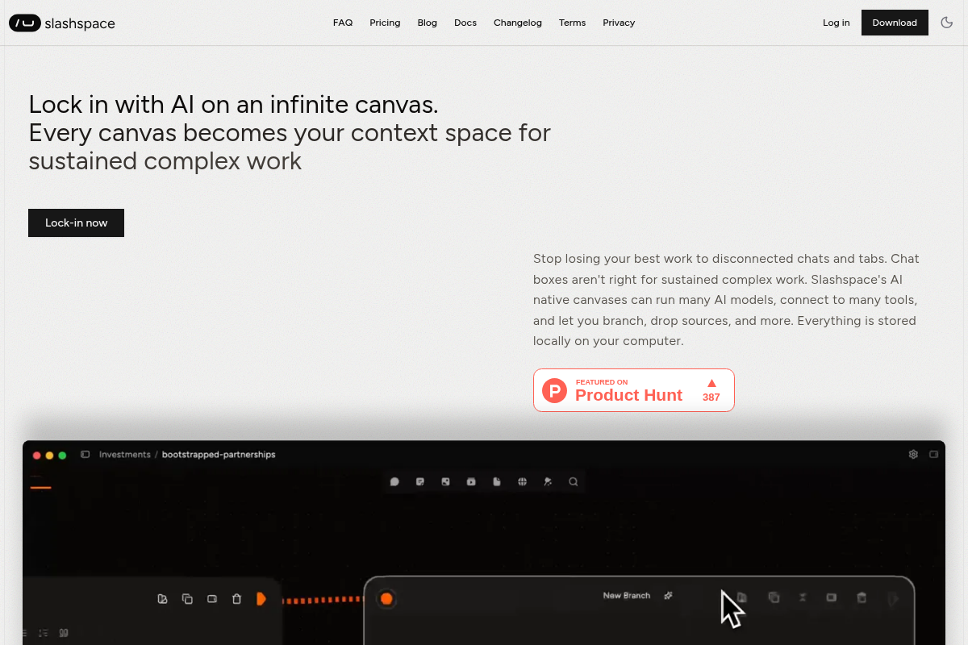The image size is (968, 645).
Task: Click the rectangle icon on New Branch card
Action: (831, 597)
